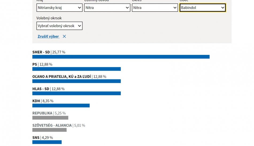Click the SMER - SD party label
Image resolution: width=254 pixels, height=146 pixels.
[41, 52]
